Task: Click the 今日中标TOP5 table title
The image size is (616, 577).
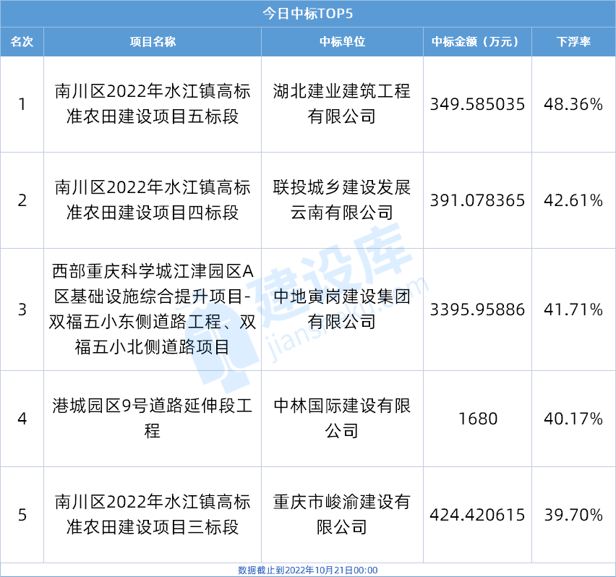Action: coord(308,13)
